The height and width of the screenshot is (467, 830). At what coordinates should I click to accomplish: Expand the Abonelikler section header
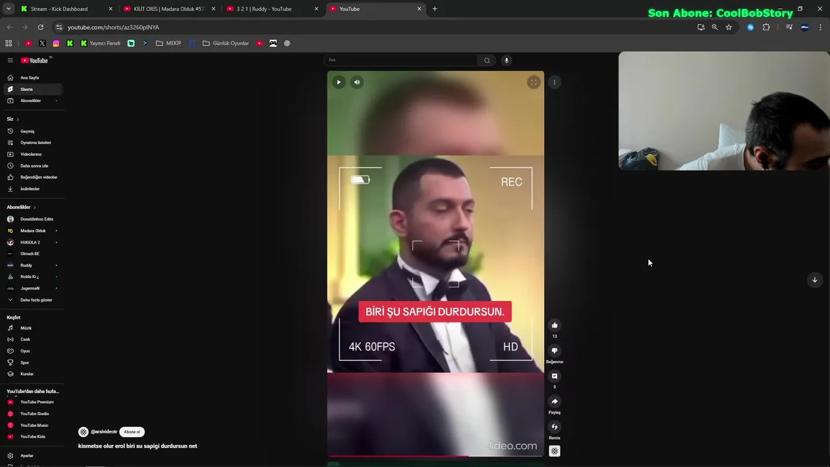pyautogui.click(x=21, y=207)
